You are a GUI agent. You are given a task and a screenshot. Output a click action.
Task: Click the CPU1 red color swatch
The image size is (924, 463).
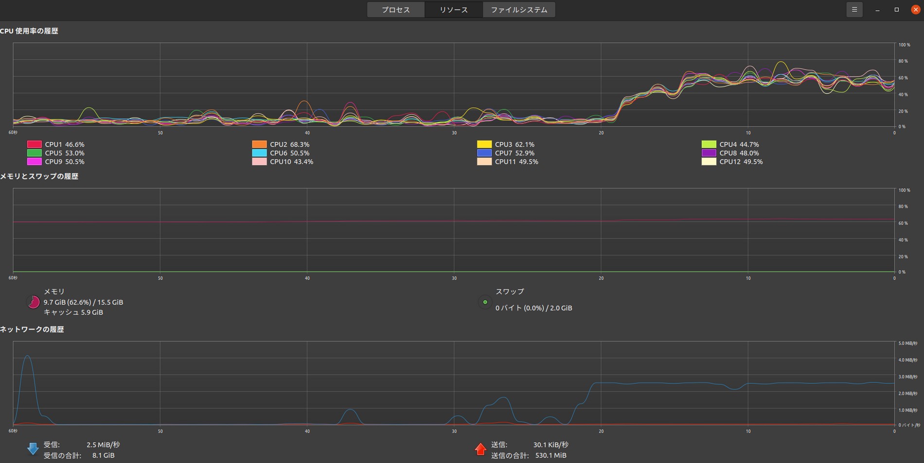(35, 144)
